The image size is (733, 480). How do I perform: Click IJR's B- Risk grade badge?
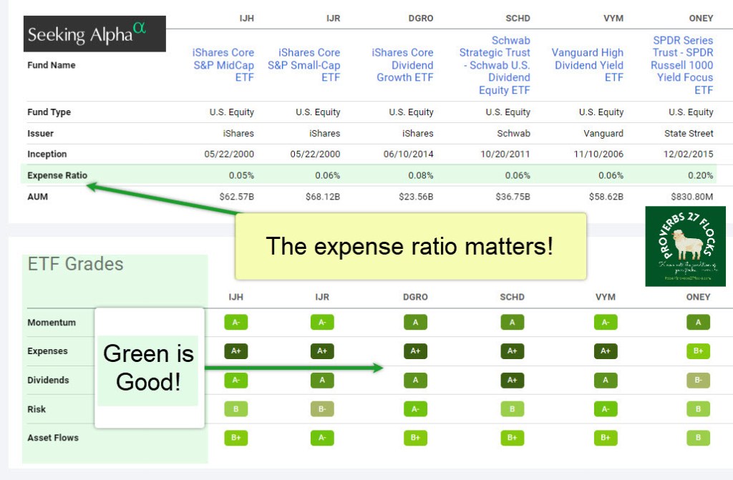click(322, 409)
